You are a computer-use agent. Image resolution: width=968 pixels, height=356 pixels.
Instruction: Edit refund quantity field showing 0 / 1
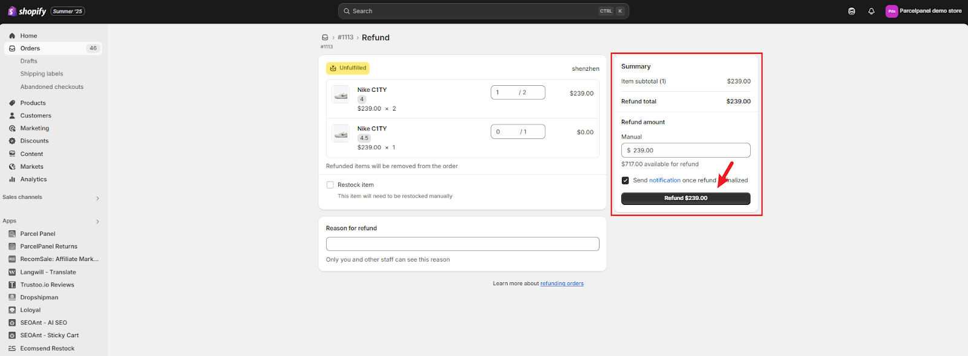coord(518,132)
